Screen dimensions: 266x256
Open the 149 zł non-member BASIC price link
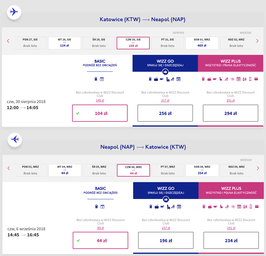point(100,100)
